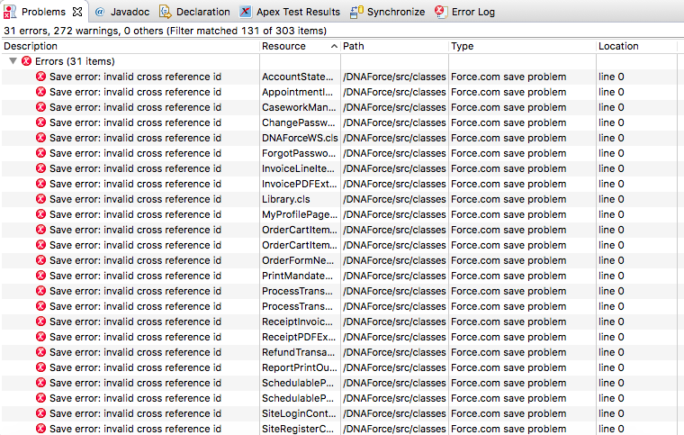The image size is (684, 435).
Task: Select the PrintMandate... resource cell
Action: (x=300, y=276)
